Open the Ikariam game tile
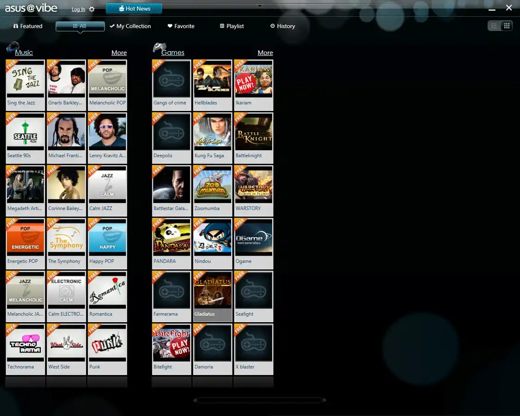520x416 pixels. click(254, 85)
